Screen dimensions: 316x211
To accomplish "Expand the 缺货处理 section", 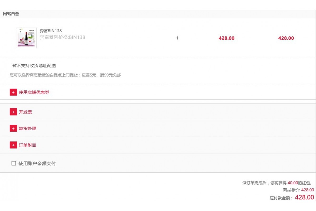I will coord(27,128).
